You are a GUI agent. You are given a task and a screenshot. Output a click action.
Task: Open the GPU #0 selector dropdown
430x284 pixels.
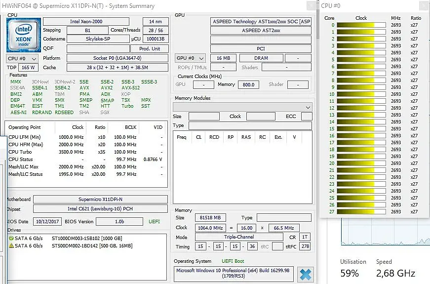coord(190,58)
